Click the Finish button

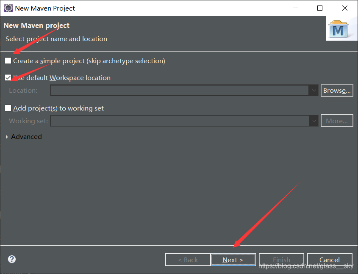pyautogui.click(x=281, y=260)
